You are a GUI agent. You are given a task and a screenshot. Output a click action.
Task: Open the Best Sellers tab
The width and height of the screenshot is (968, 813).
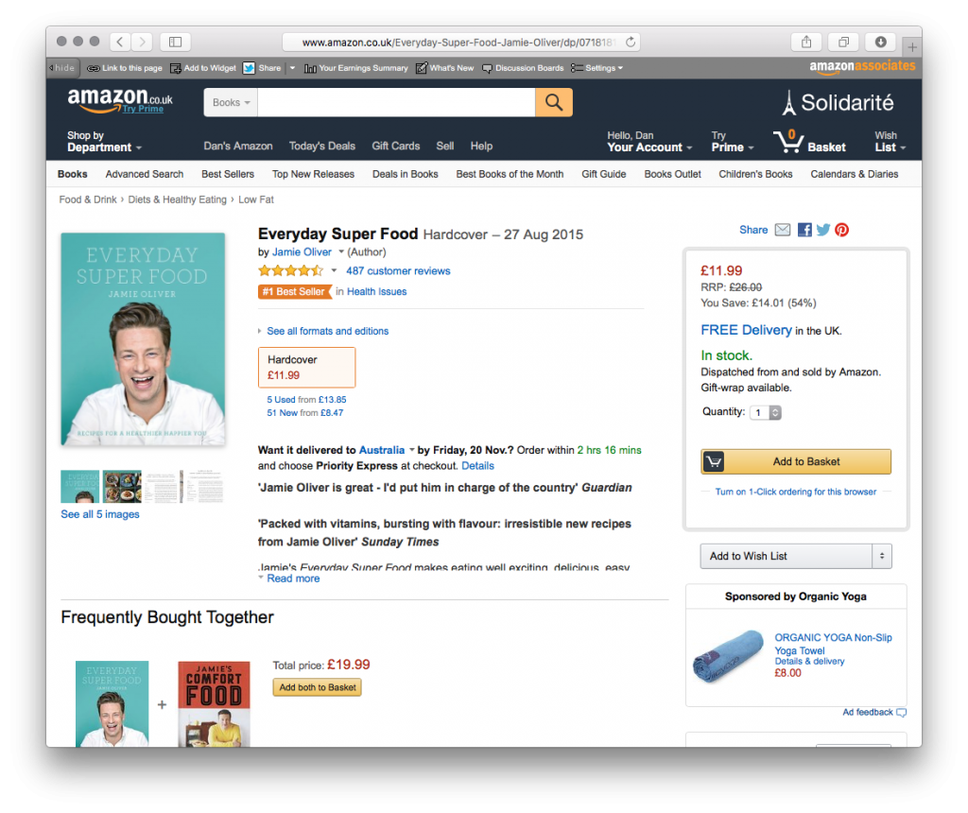tap(228, 174)
